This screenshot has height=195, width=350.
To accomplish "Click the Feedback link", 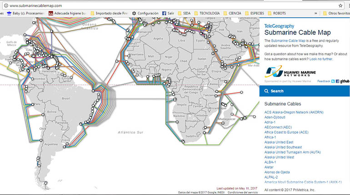I will pyautogui.click(x=324, y=81).
